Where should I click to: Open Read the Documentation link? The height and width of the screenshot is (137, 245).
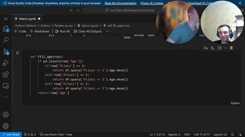point(121,3)
